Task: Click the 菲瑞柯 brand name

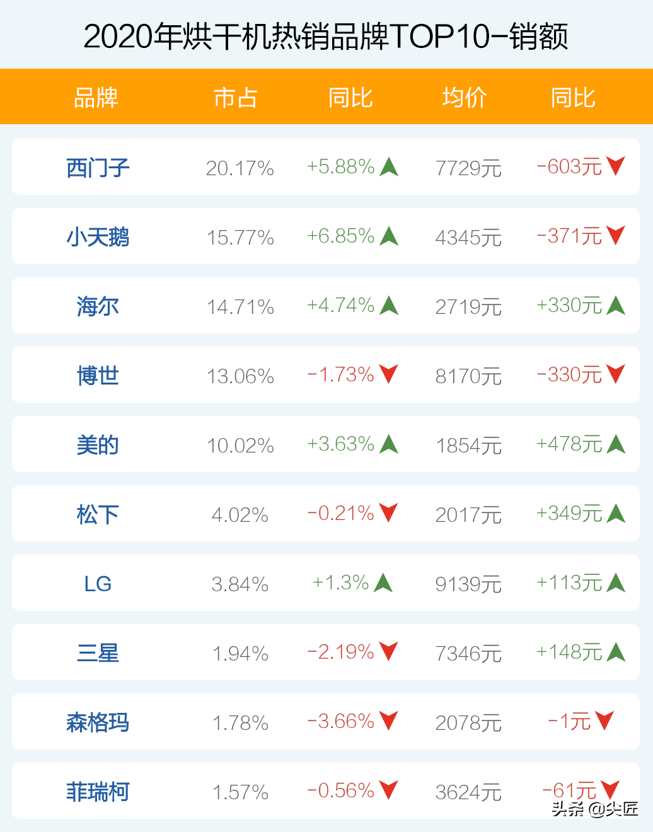Action: pos(98,792)
